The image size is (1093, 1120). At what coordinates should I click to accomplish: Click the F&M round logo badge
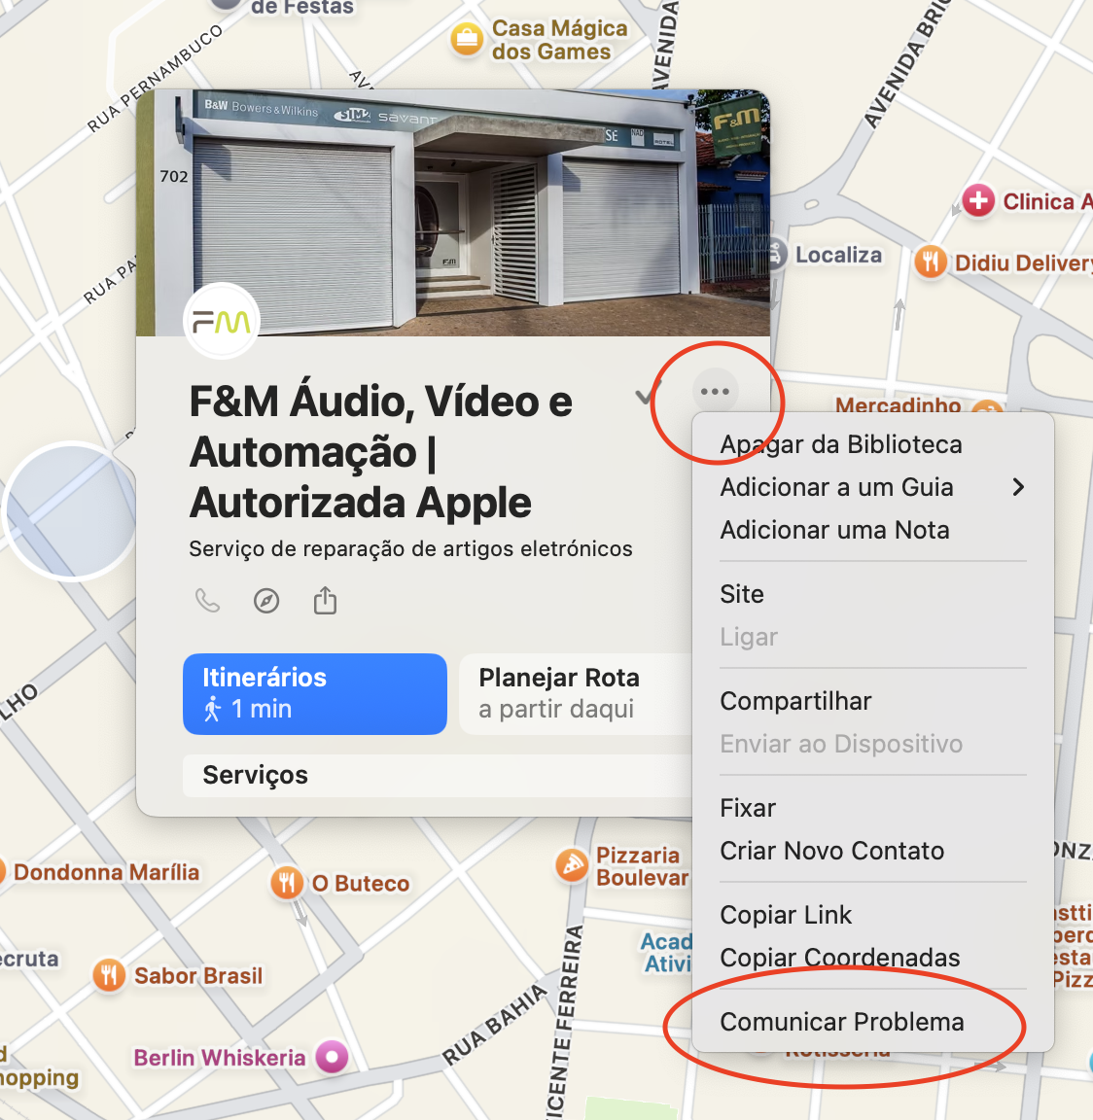tap(222, 322)
